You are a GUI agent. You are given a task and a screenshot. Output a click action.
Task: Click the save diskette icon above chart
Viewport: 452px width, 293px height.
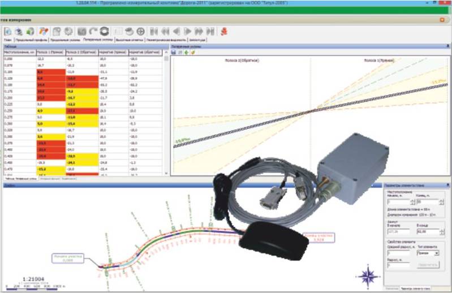coord(174,52)
